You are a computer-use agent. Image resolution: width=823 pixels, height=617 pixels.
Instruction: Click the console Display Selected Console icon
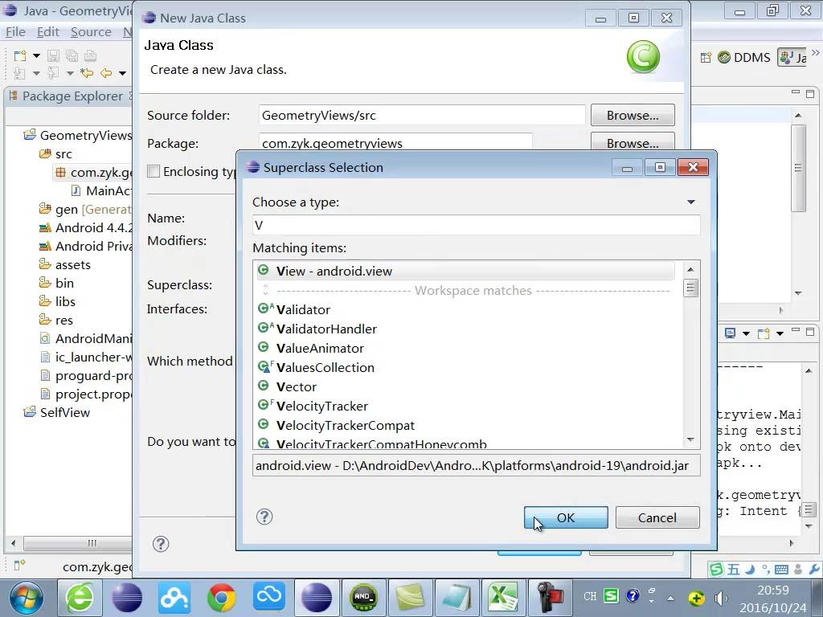pyautogui.click(x=730, y=333)
